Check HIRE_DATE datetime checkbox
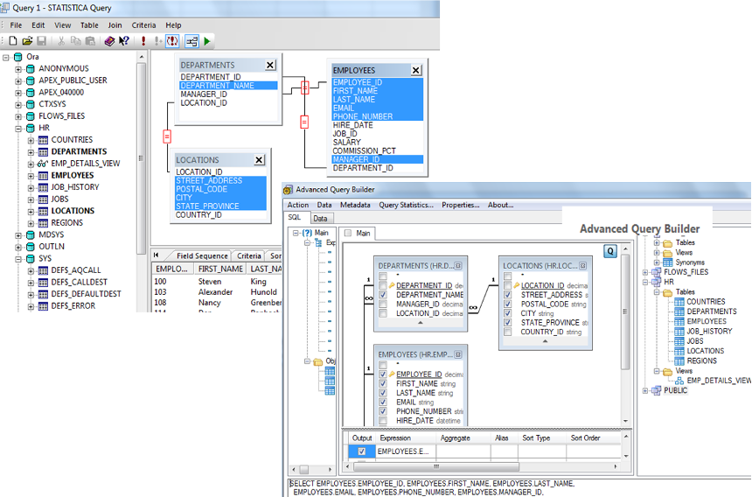Image resolution: width=752 pixels, height=497 pixels. point(383,421)
